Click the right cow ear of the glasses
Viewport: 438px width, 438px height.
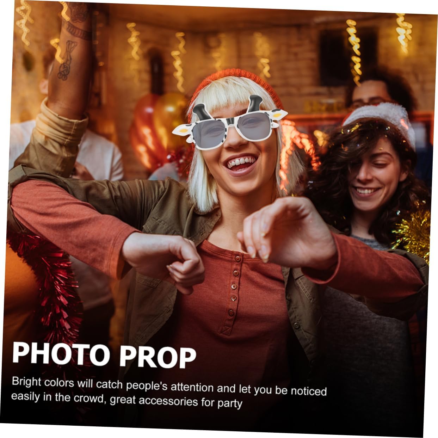tap(278, 114)
